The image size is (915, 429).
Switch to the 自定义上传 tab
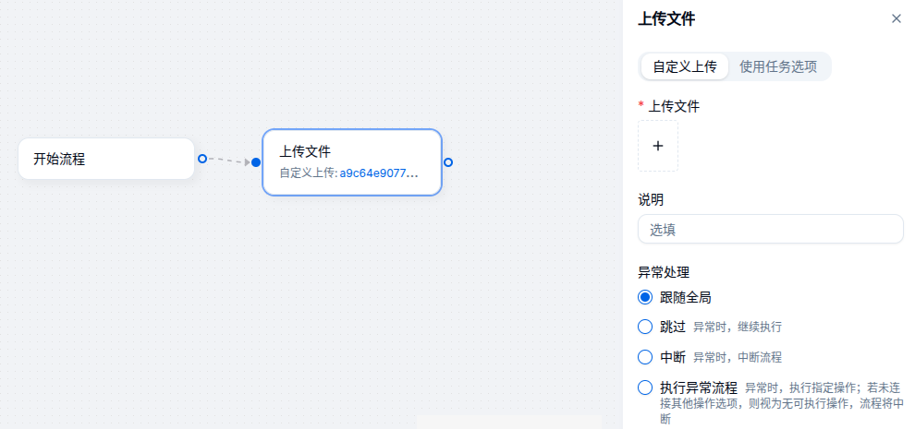685,66
